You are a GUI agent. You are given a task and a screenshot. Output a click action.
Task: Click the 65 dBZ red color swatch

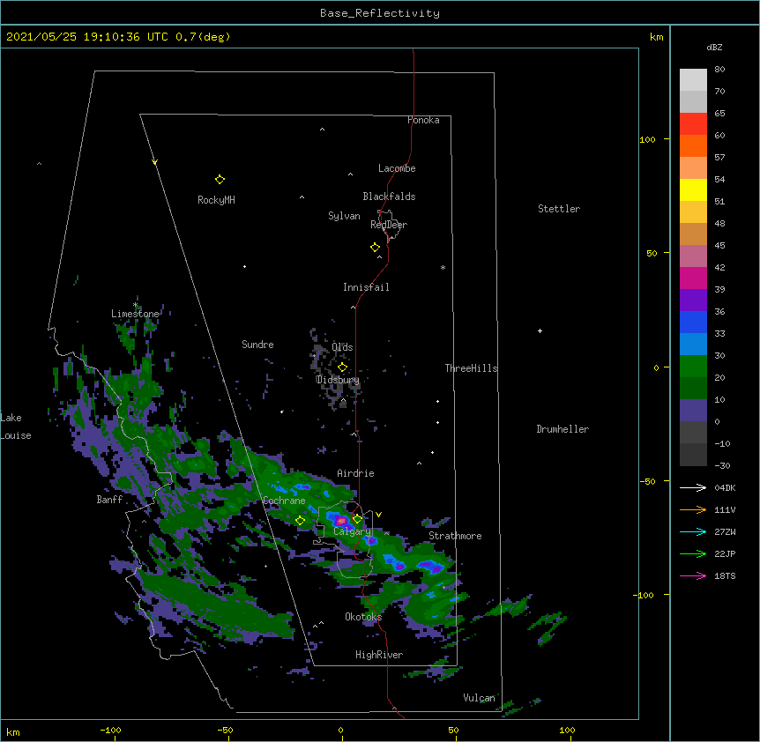(x=693, y=123)
